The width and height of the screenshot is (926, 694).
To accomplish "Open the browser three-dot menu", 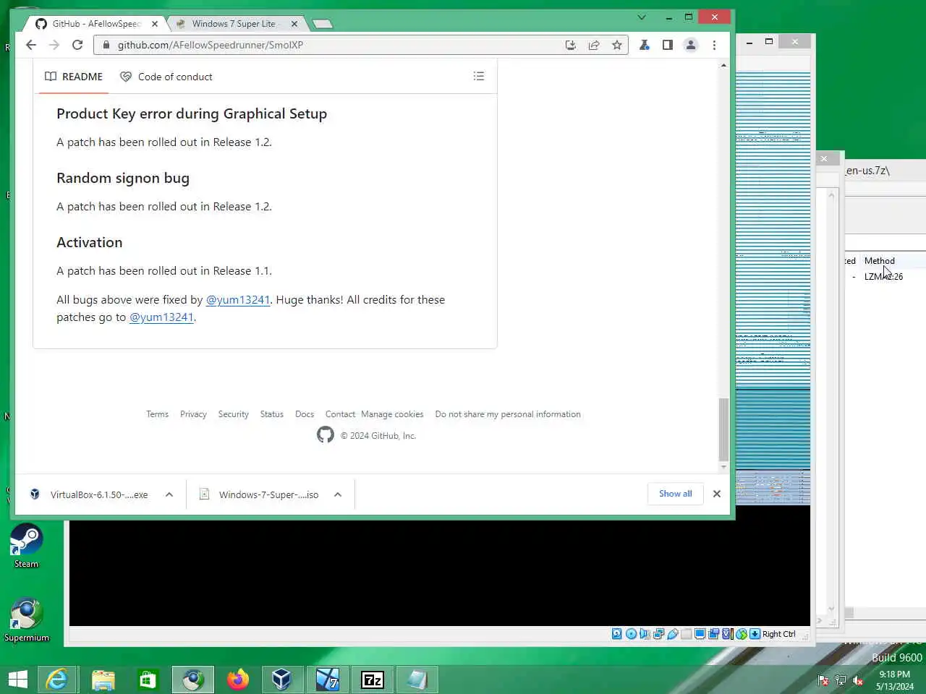I will [x=714, y=45].
